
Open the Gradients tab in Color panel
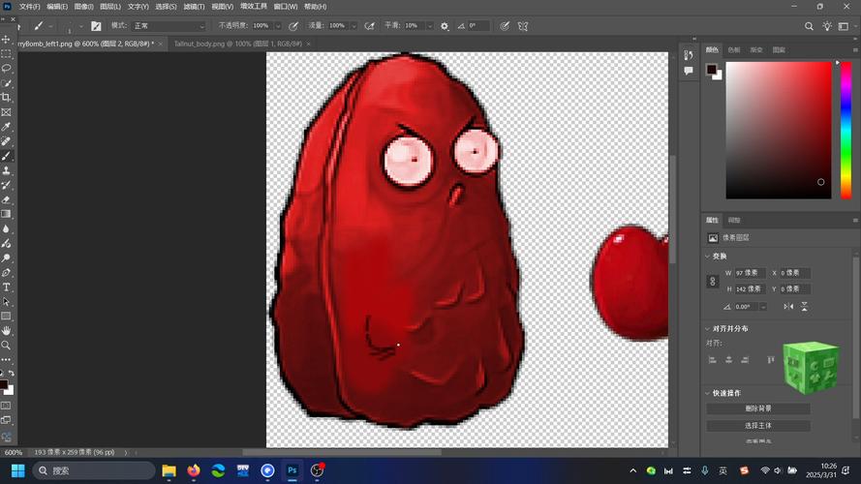coord(756,50)
